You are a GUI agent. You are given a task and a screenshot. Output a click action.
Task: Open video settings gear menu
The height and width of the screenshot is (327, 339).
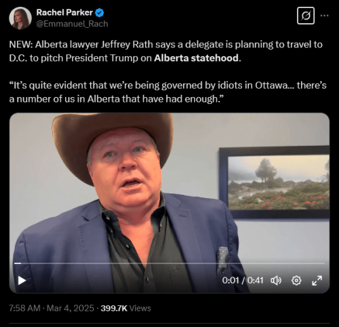coord(296,281)
